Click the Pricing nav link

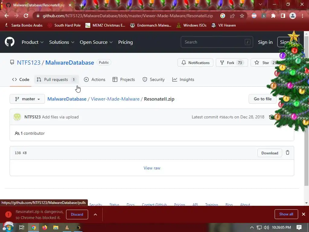(x=125, y=42)
